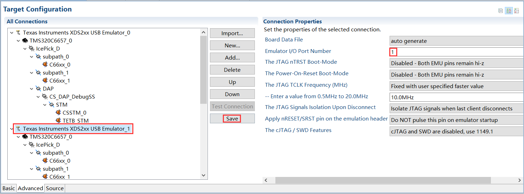
Task: Click the 'Connection Properties' heading
Action: pos(292,22)
